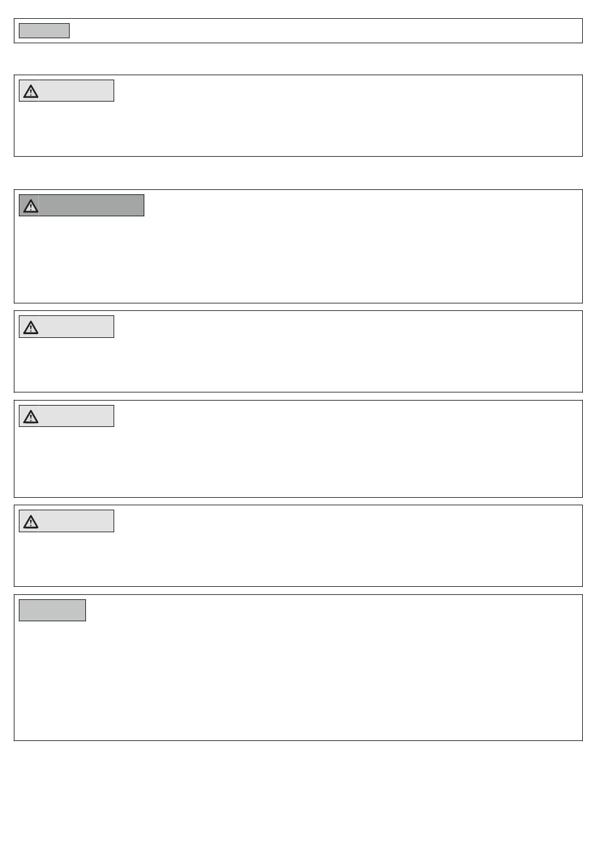The image size is (596, 867).
Task: Click the empty page area beneath the final box
Action: [298, 804]
